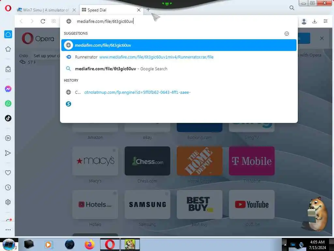Show hidden system tray icons arrow

(x=285, y=244)
